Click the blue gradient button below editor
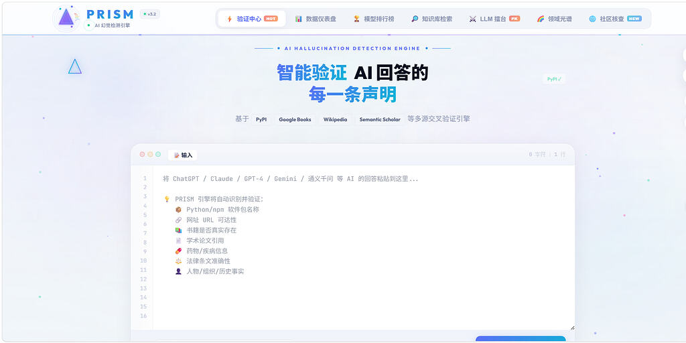Viewport: 686px width, 343px height. click(x=520, y=338)
